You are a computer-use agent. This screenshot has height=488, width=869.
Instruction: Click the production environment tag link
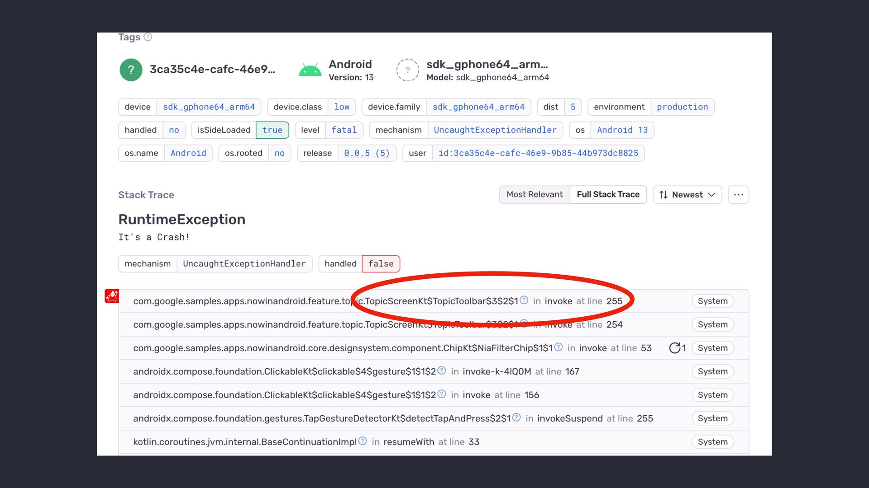click(x=682, y=107)
